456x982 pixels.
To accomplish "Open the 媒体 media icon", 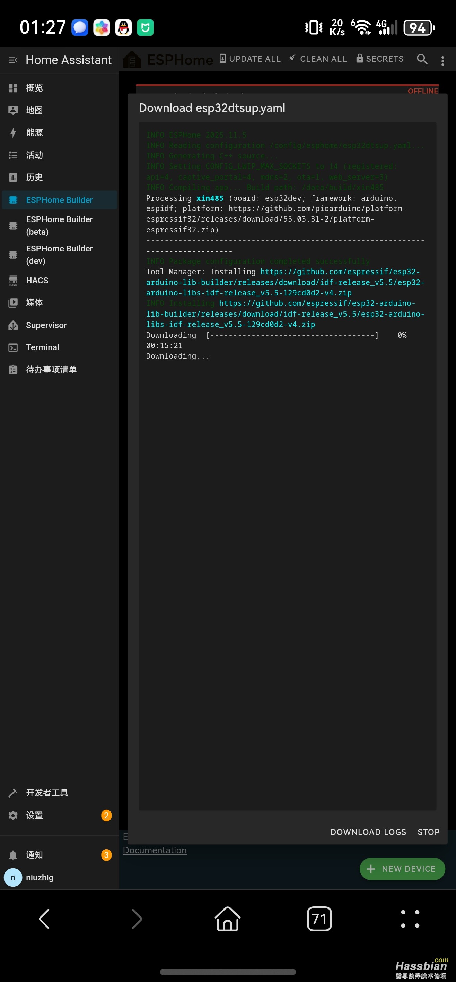I will click(13, 303).
